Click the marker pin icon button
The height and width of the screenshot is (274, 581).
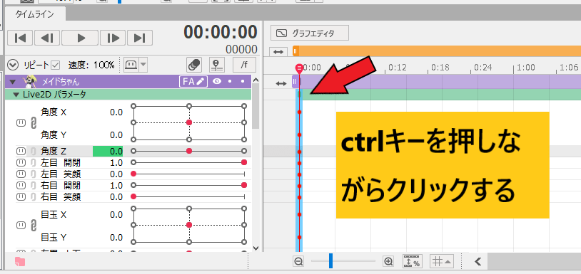(x=217, y=65)
